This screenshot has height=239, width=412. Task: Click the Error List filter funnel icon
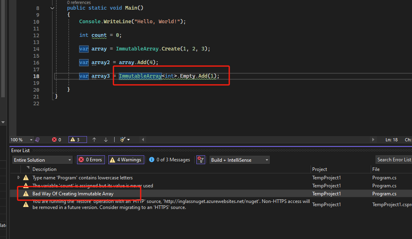coord(200,160)
